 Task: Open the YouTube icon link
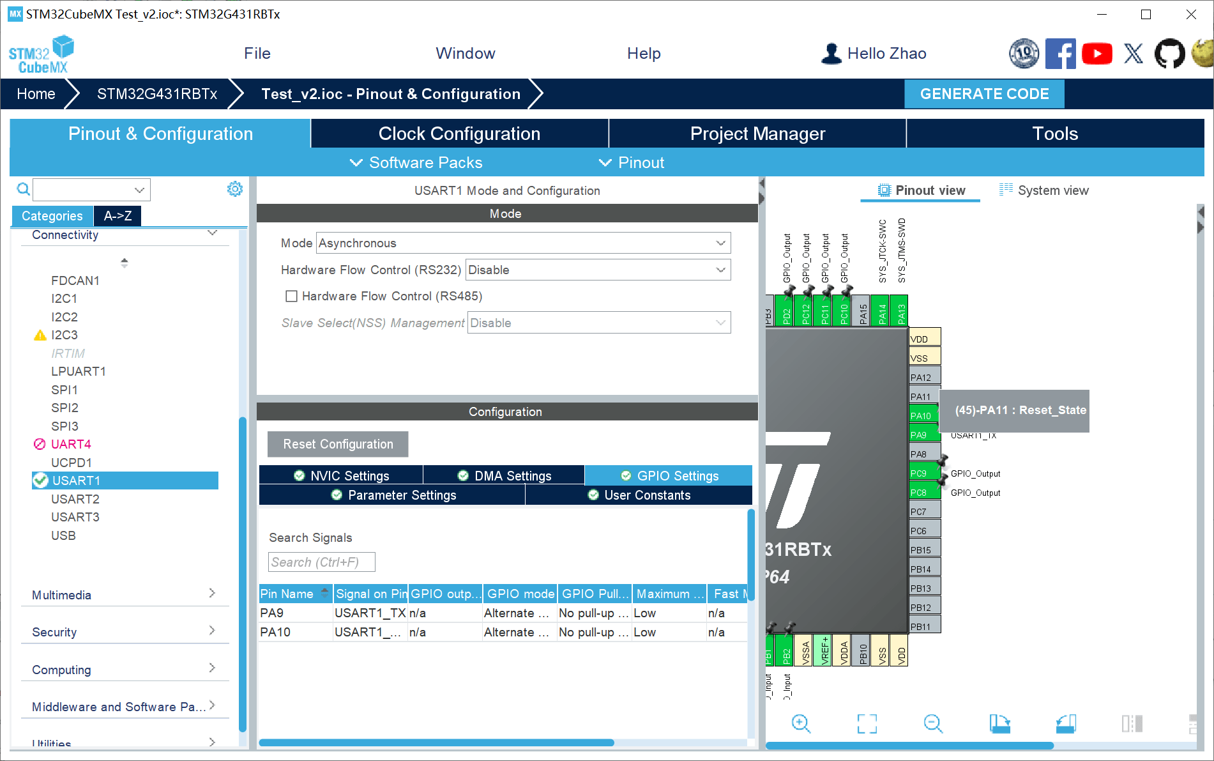click(x=1096, y=54)
